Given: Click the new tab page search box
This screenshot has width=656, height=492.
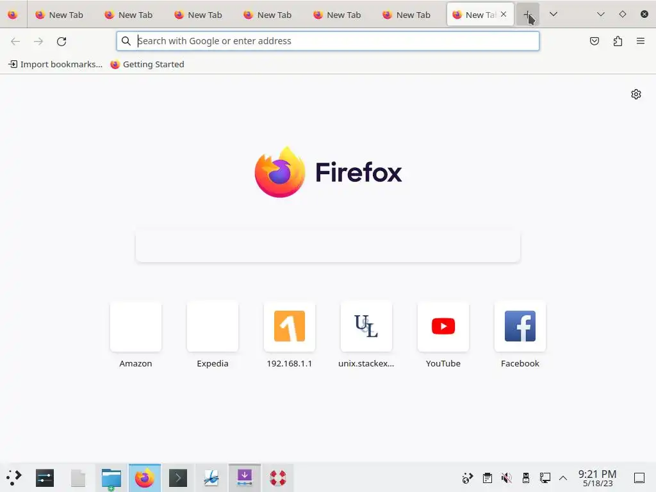Looking at the screenshot, I should (328, 247).
